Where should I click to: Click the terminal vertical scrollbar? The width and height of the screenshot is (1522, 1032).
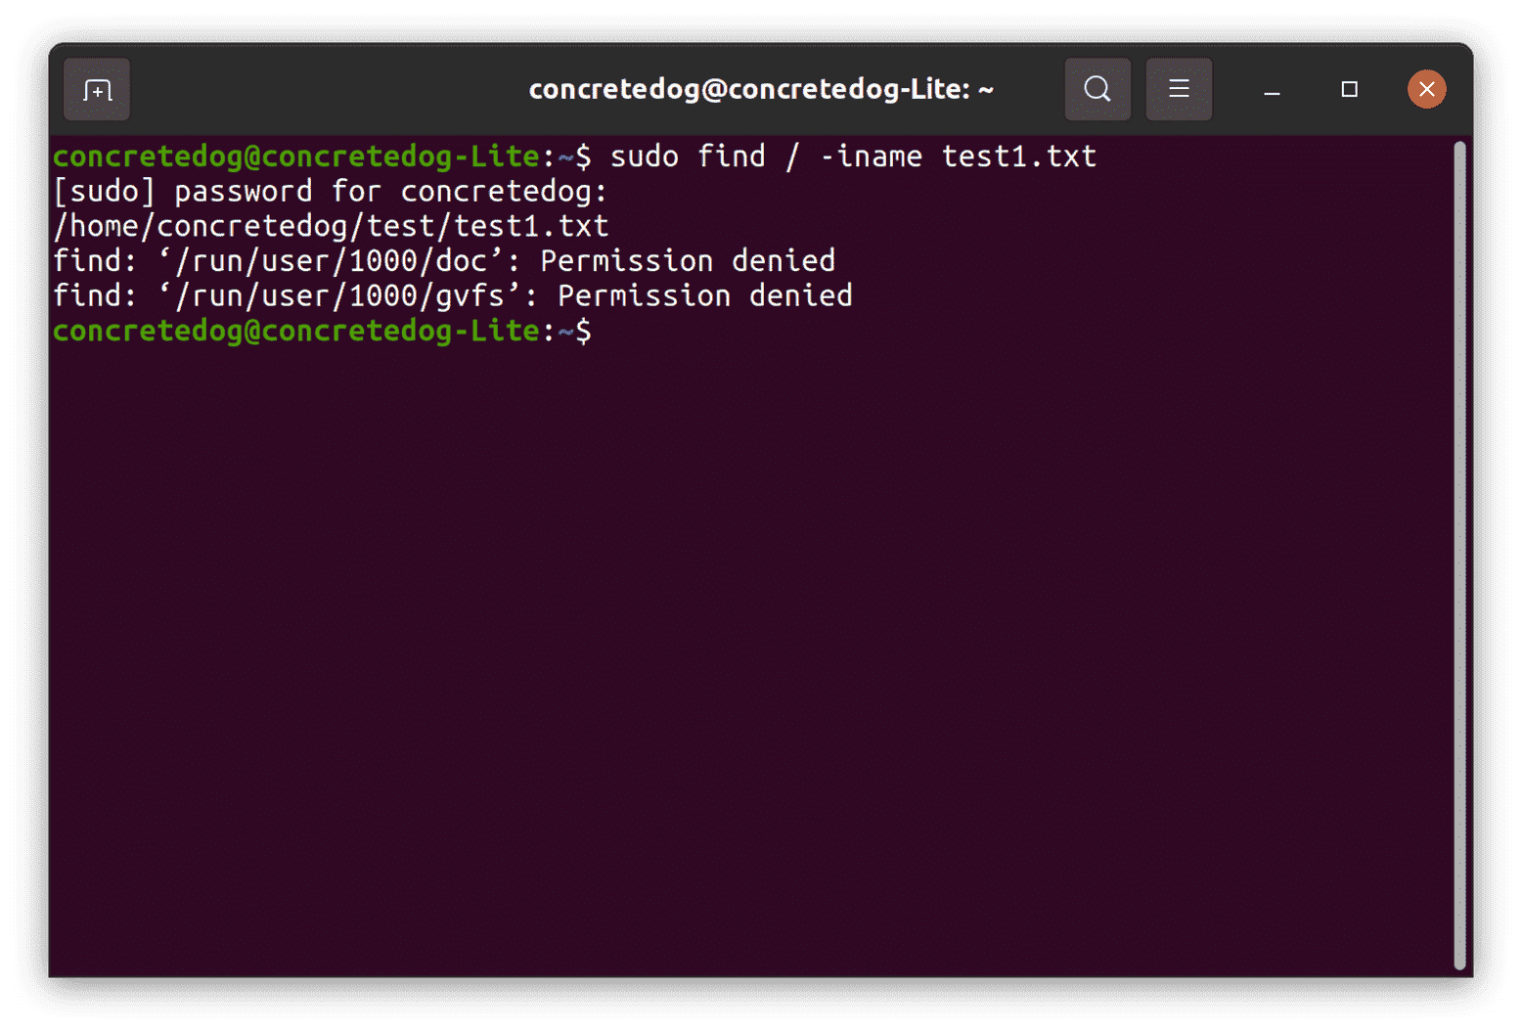click(1459, 554)
